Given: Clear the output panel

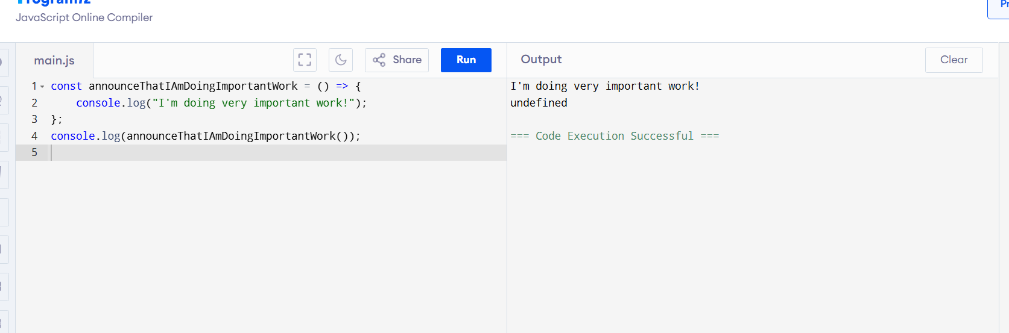Looking at the screenshot, I should click(x=954, y=60).
